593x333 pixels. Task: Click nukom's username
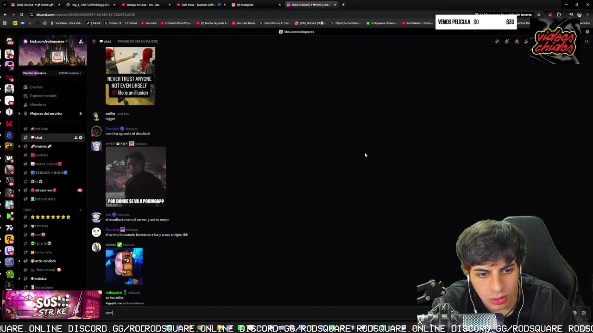tap(111, 245)
